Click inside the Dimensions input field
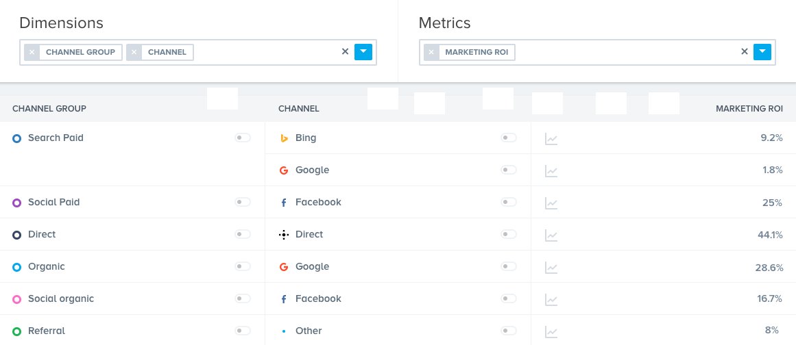 tap(198, 52)
